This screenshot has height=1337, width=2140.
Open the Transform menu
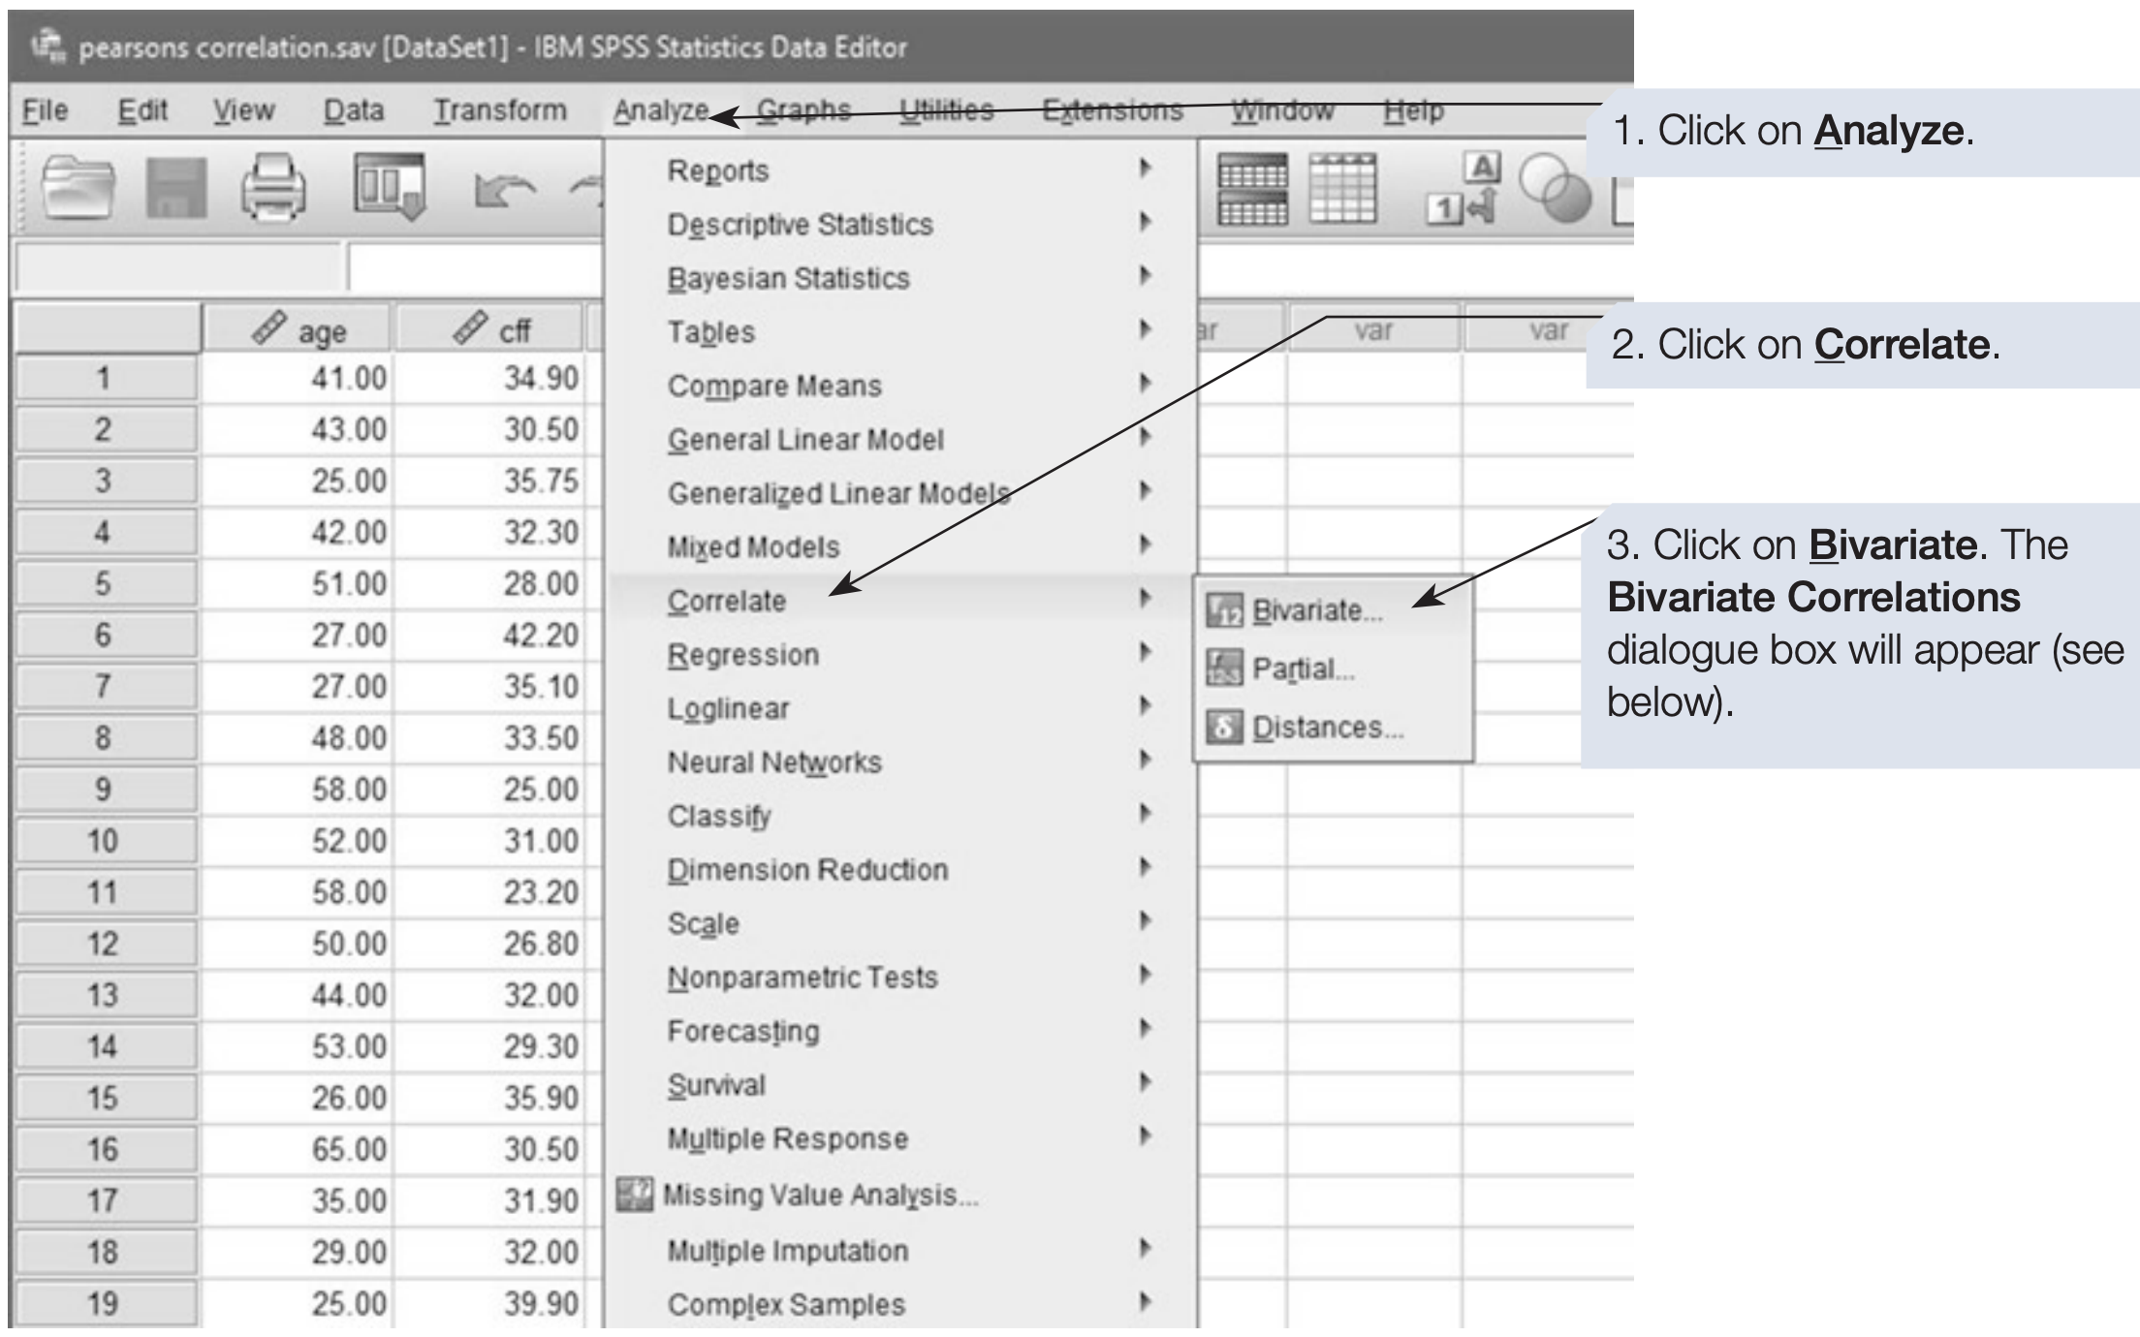499,110
